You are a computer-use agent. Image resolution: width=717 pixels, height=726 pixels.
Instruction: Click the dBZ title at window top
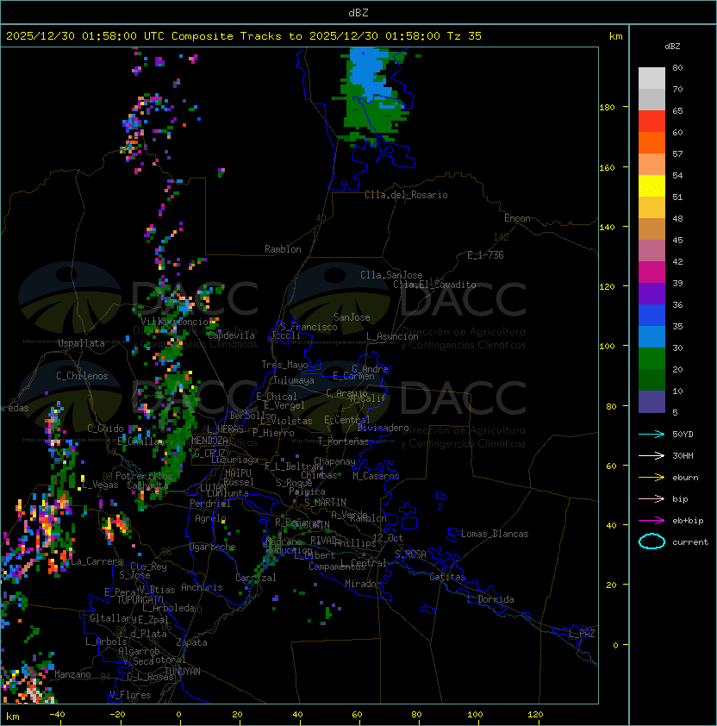[x=358, y=12]
